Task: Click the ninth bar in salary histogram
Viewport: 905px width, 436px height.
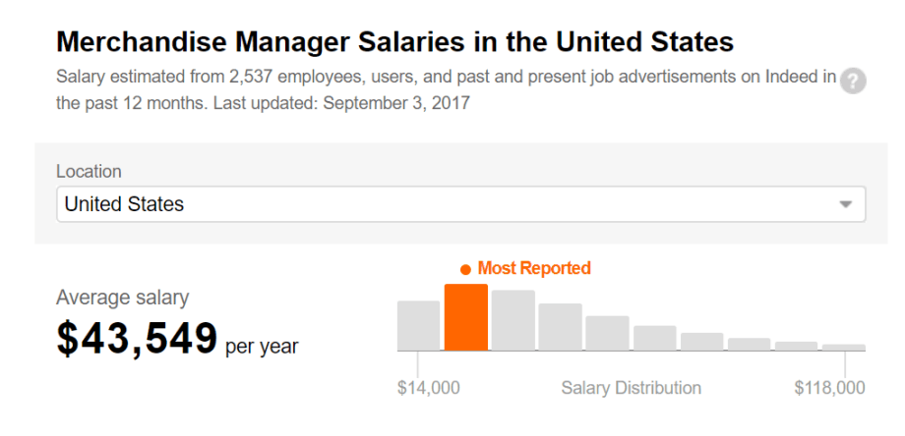Action: point(797,346)
